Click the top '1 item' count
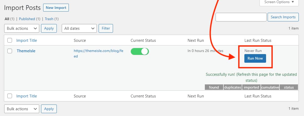 (x=294, y=28)
